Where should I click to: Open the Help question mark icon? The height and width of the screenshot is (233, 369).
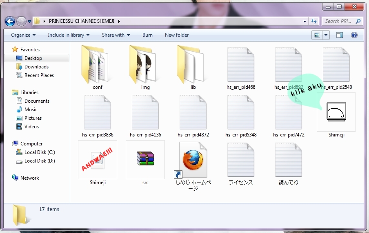(x=354, y=35)
